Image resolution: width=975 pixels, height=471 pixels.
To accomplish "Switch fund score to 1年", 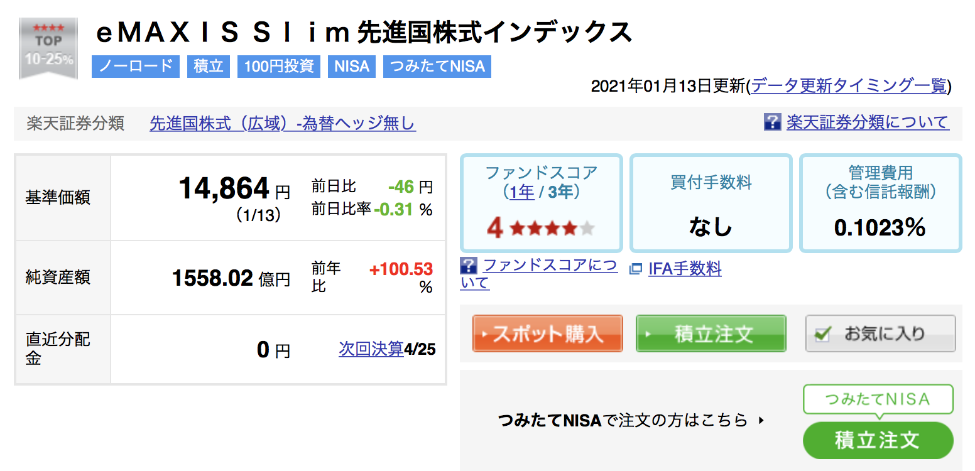I will coord(522,192).
